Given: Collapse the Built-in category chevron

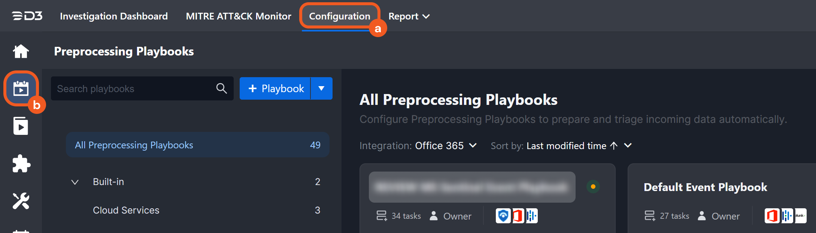Looking at the screenshot, I should [x=75, y=182].
